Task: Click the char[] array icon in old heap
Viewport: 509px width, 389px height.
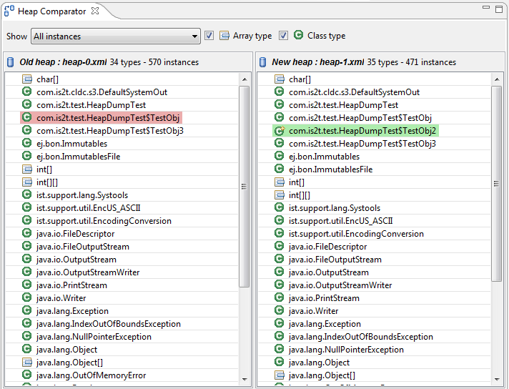Action: coord(27,79)
